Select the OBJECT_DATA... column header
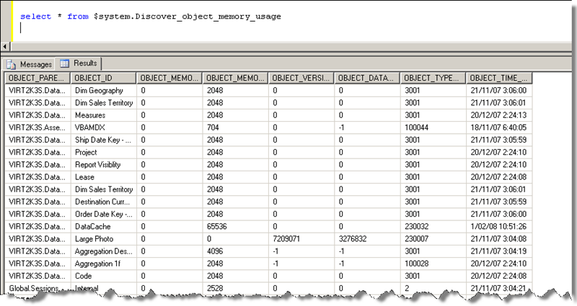The image size is (577, 306). click(x=367, y=78)
